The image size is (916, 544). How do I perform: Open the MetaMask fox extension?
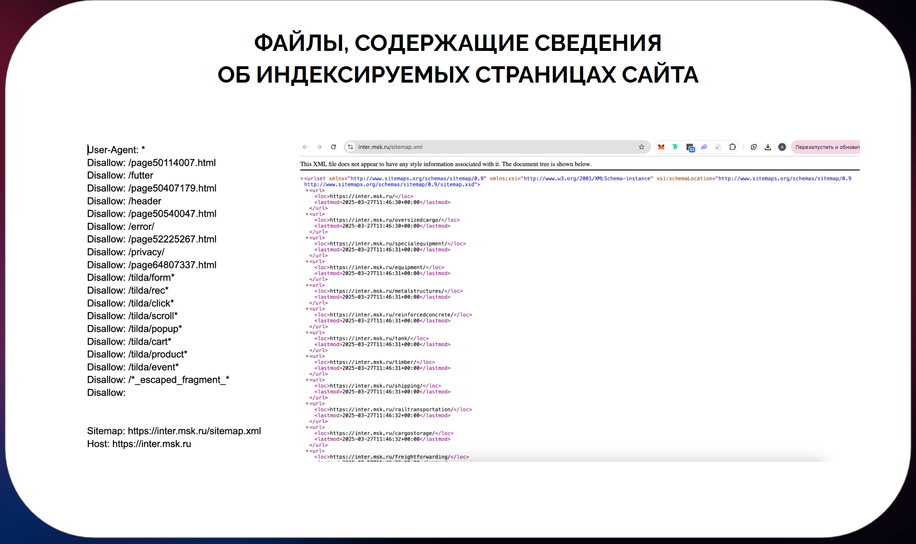click(x=661, y=147)
